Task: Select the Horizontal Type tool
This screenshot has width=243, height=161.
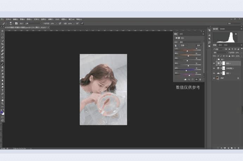Action: point(2,90)
